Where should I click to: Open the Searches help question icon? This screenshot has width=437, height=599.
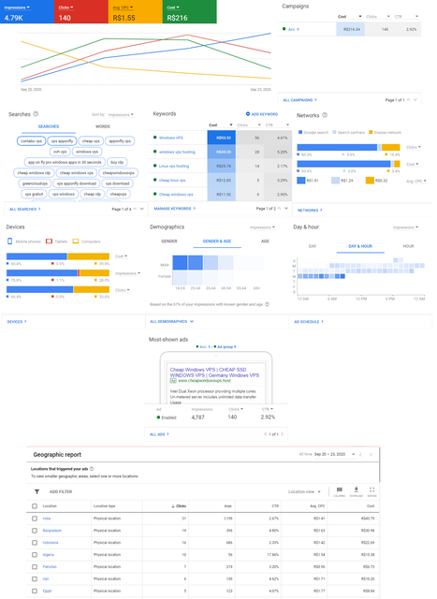[36, 114]
